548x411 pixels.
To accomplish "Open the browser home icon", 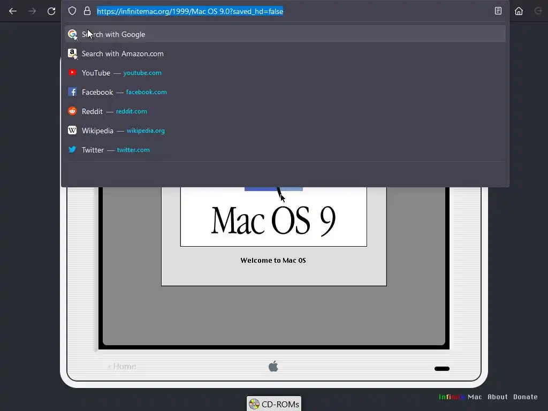I will pyautogui.click(x=519, y=11).
